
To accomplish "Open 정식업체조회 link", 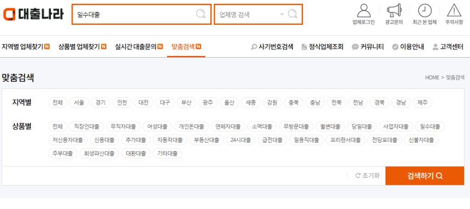I will pyautogui.click(x=322, y=47).
